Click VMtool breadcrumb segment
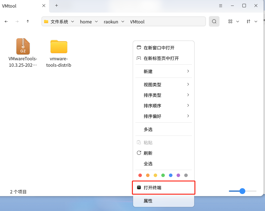This screenshot has width=265, height=211. tap(137, 22)
